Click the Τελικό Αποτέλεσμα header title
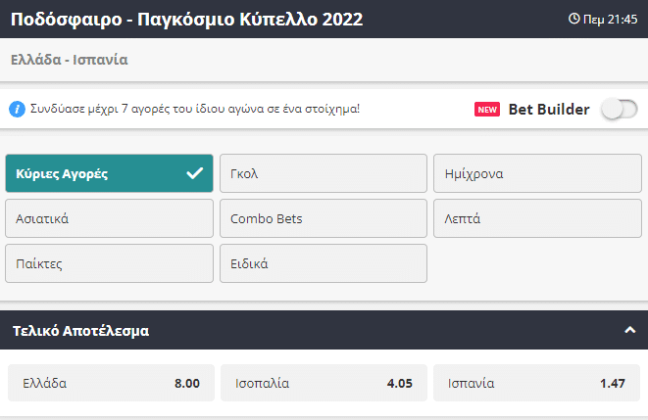The width and height of the screenshot is (648, 420). (x=80, y=331)
